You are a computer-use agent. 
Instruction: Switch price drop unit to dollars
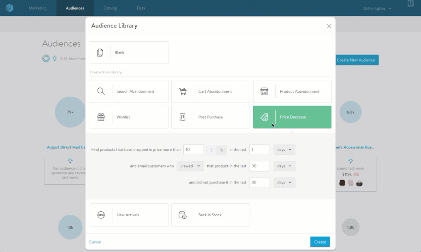tap(211, 150)
